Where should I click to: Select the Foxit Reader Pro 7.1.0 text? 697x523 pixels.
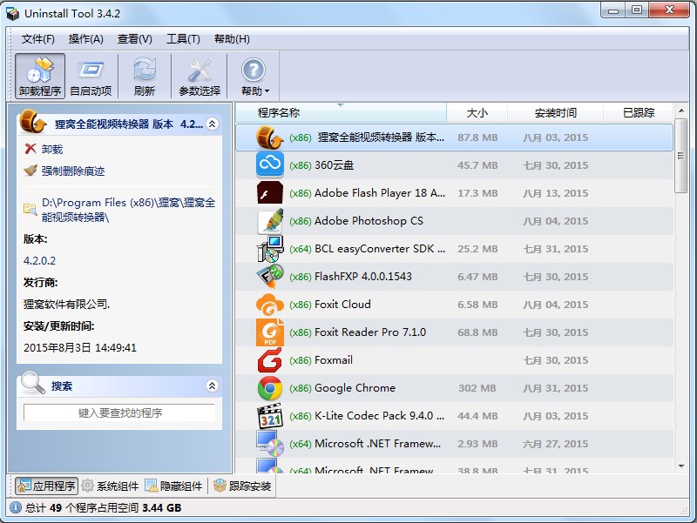click(x=369, y=332)
